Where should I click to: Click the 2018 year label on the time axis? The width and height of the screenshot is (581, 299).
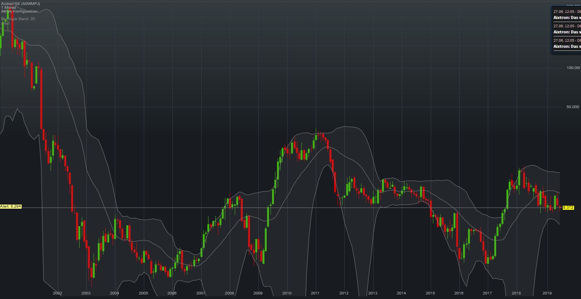click(516, 293)
